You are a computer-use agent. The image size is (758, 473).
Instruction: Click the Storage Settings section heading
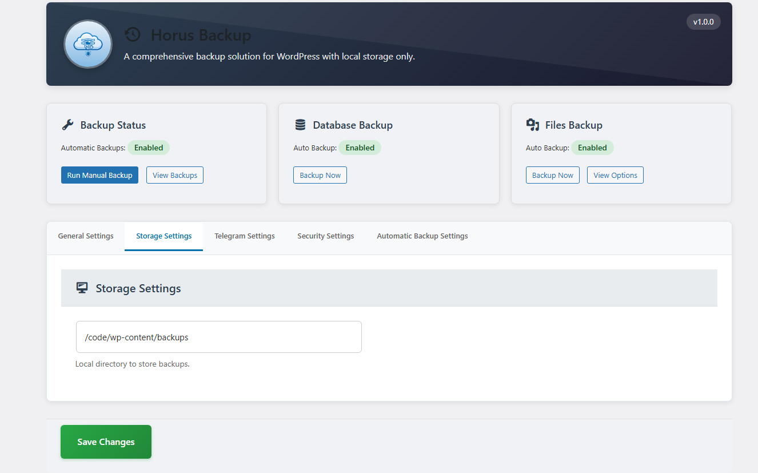138,288
